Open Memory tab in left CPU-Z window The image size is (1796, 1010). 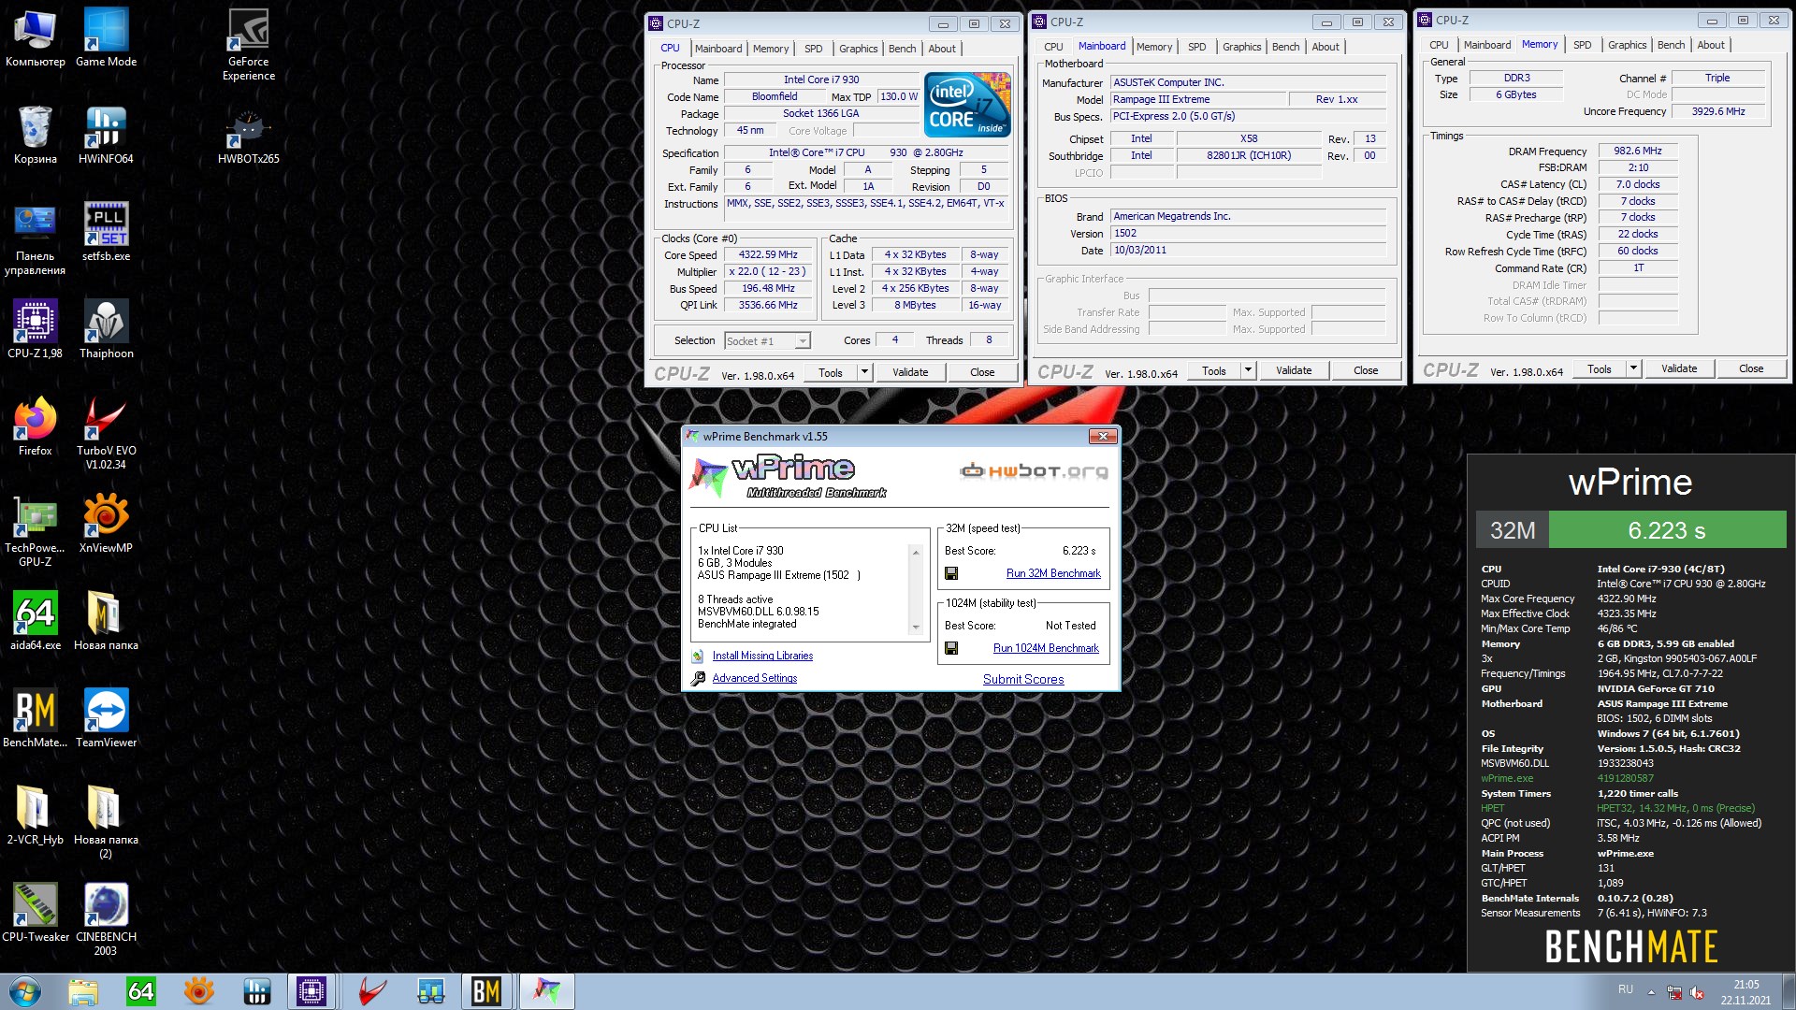(x=771, y=49)
